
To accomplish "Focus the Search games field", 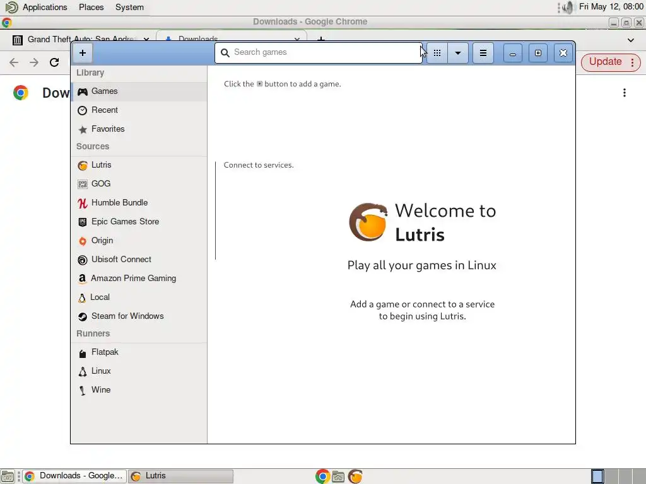I will point(319,53).
